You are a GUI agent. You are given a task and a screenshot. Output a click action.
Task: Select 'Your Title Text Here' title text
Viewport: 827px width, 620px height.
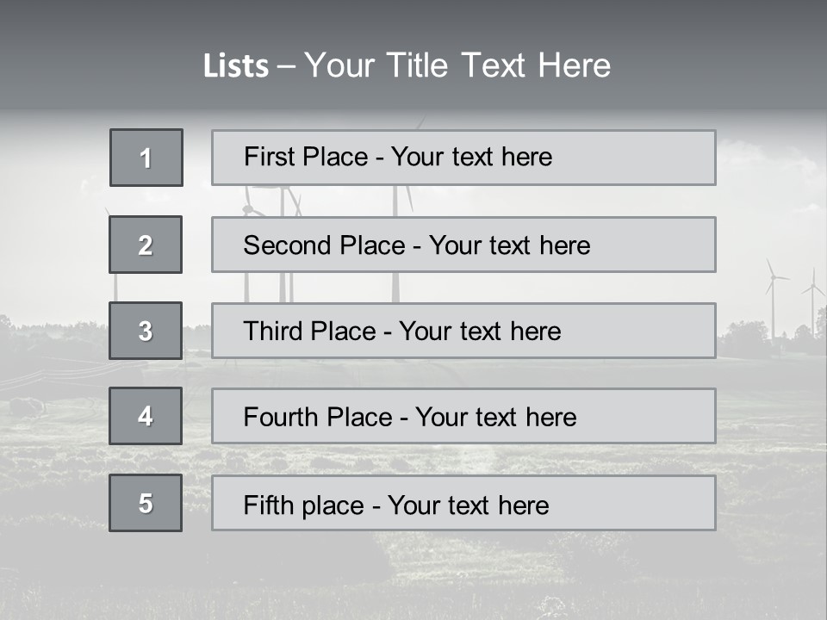coord(457,66)
